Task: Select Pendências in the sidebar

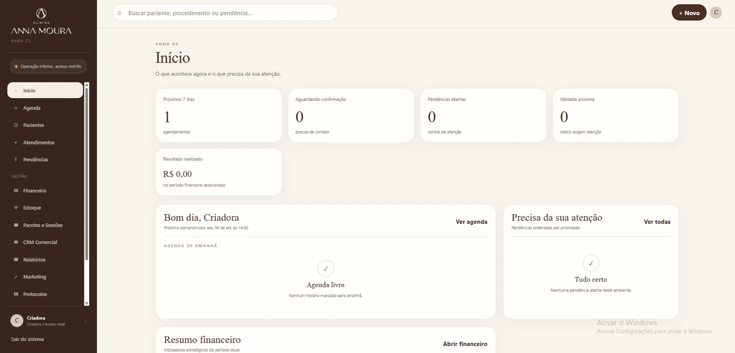Action: [45, 159]
